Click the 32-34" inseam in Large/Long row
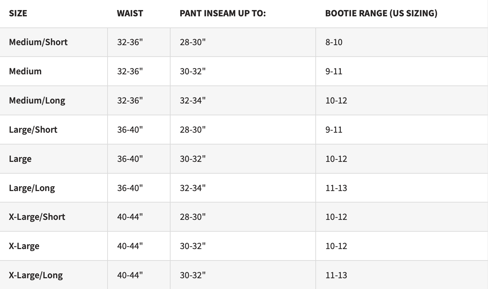Viewport: 488px width, 289px height. [x=193, y=188]
